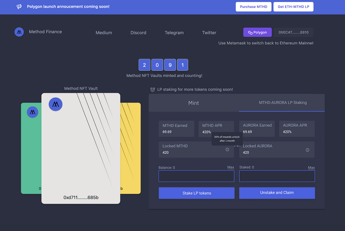The image size is (345, 231).
Task: Click 'Use Metamask to switch back' notice
Action: click(x=266, y=43)
